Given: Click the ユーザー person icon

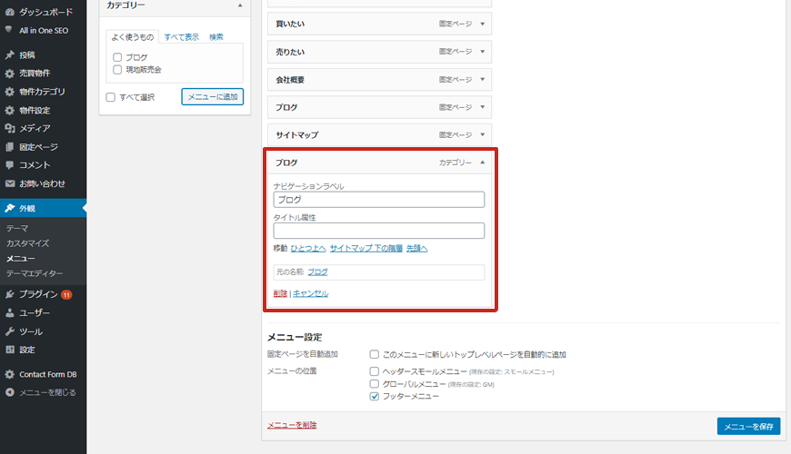Looking at the screenshot, I should (x=9, y=312).
